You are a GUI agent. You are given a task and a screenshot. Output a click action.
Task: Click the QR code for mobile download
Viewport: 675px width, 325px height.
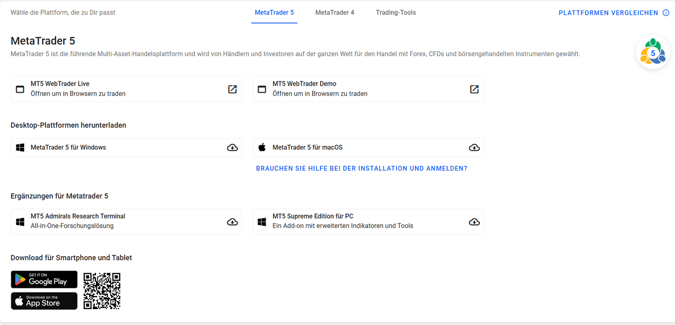[102, 291]
